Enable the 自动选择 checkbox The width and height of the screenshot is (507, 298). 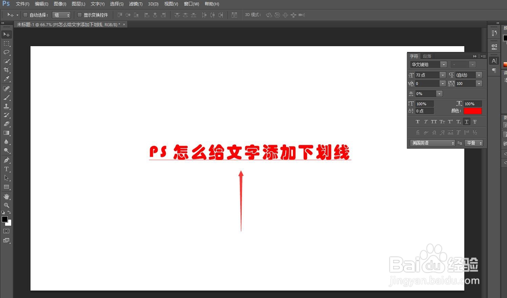25,15
